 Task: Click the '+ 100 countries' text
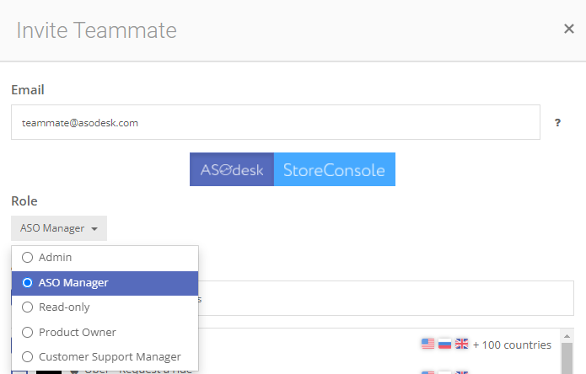click(x=512, y=345)
